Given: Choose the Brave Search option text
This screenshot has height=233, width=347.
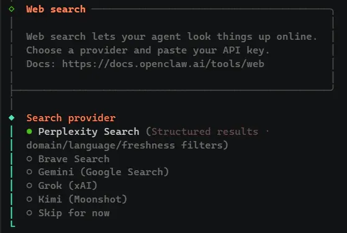Looking at the screenshot, I should tap(74, 159).
